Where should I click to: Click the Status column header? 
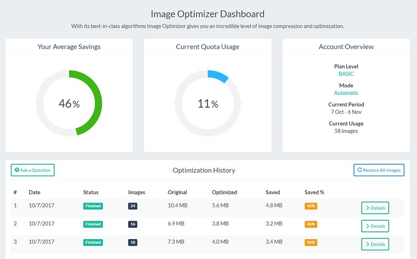click(91, 192)
